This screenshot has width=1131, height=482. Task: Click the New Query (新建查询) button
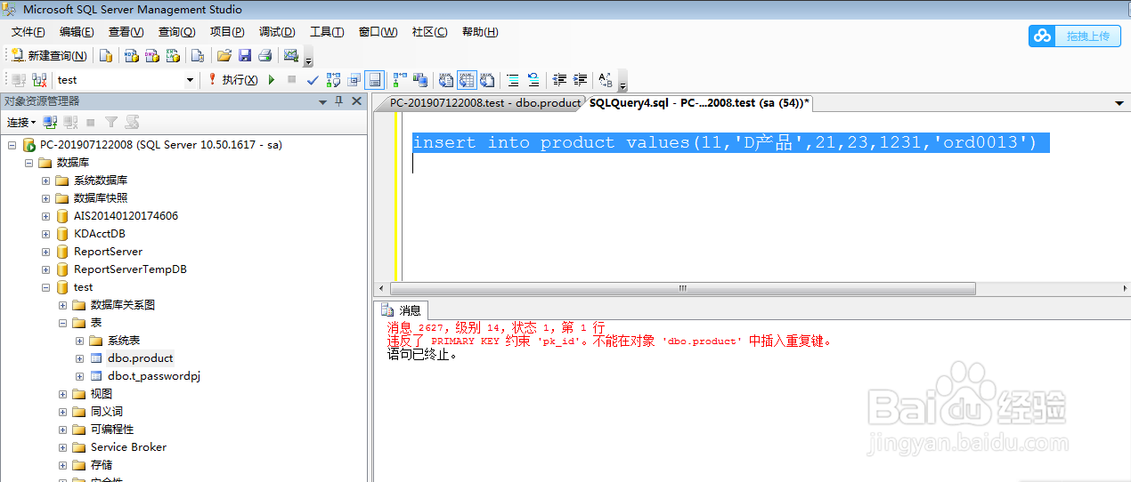tap(49, 55)
